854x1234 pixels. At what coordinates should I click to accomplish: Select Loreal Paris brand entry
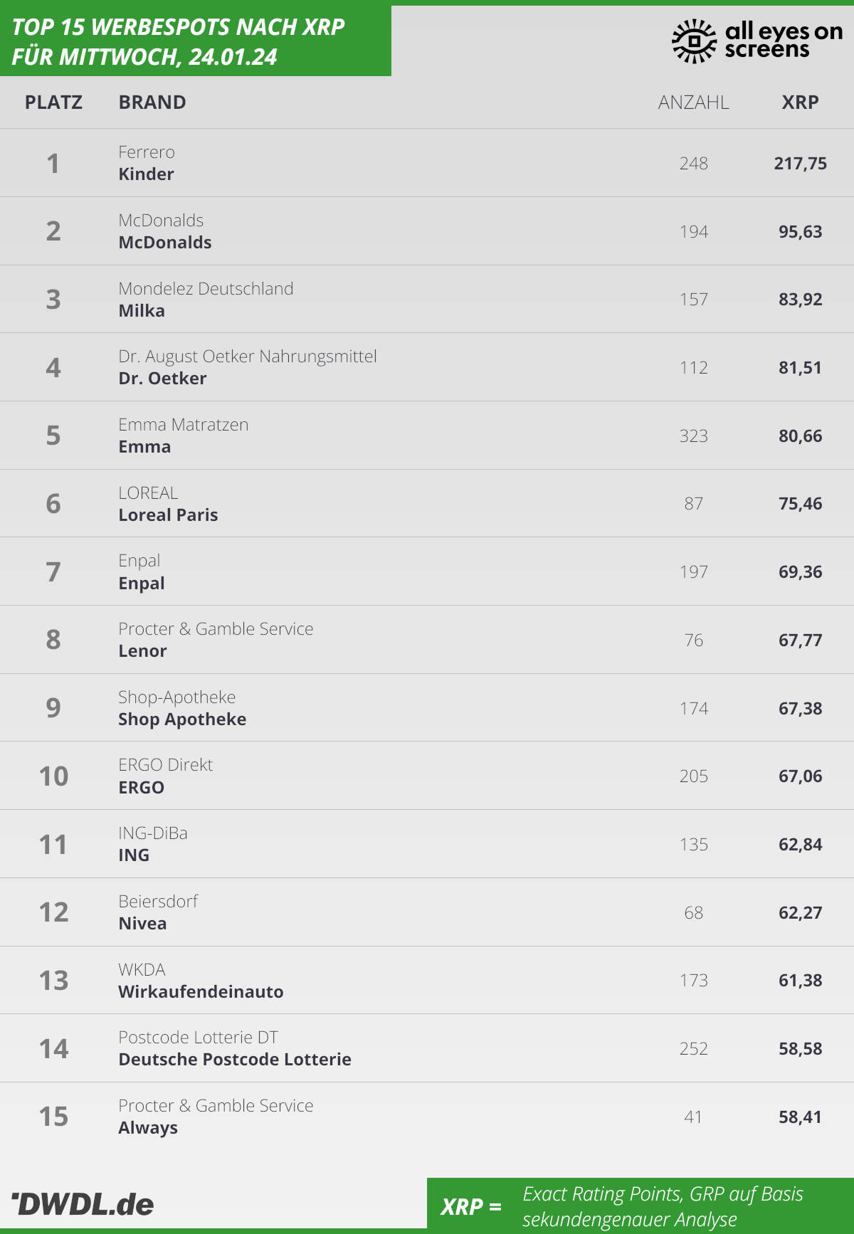pos(168,515)
